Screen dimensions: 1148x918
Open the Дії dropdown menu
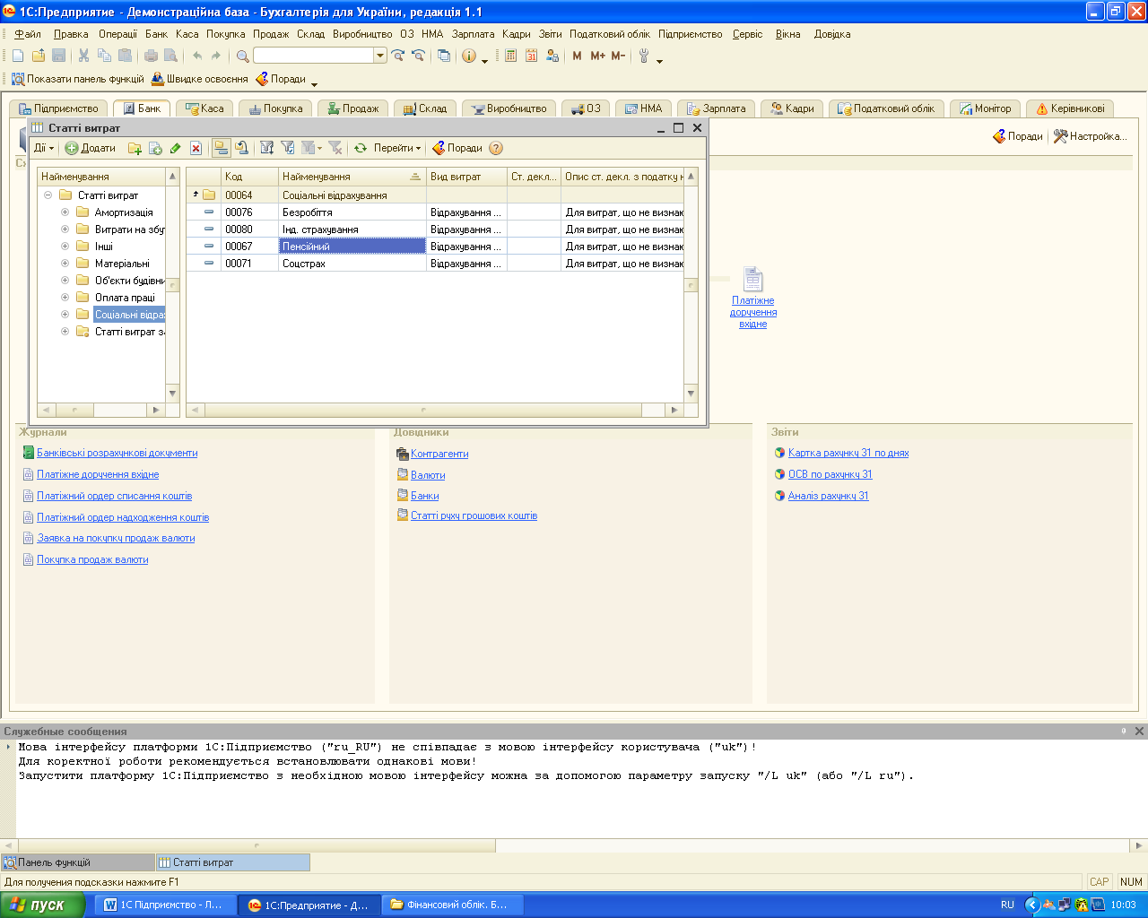[44, 148]
